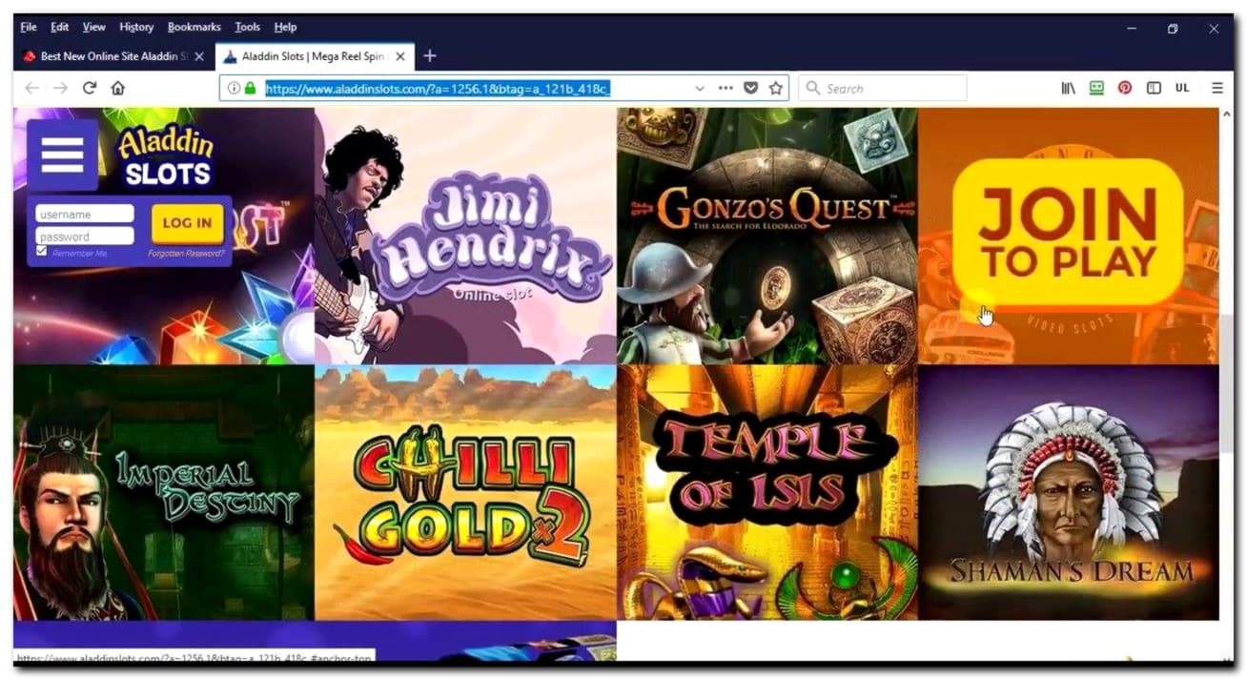Open a new tab with plus
1247x680 pixels.
click(430, 56)
